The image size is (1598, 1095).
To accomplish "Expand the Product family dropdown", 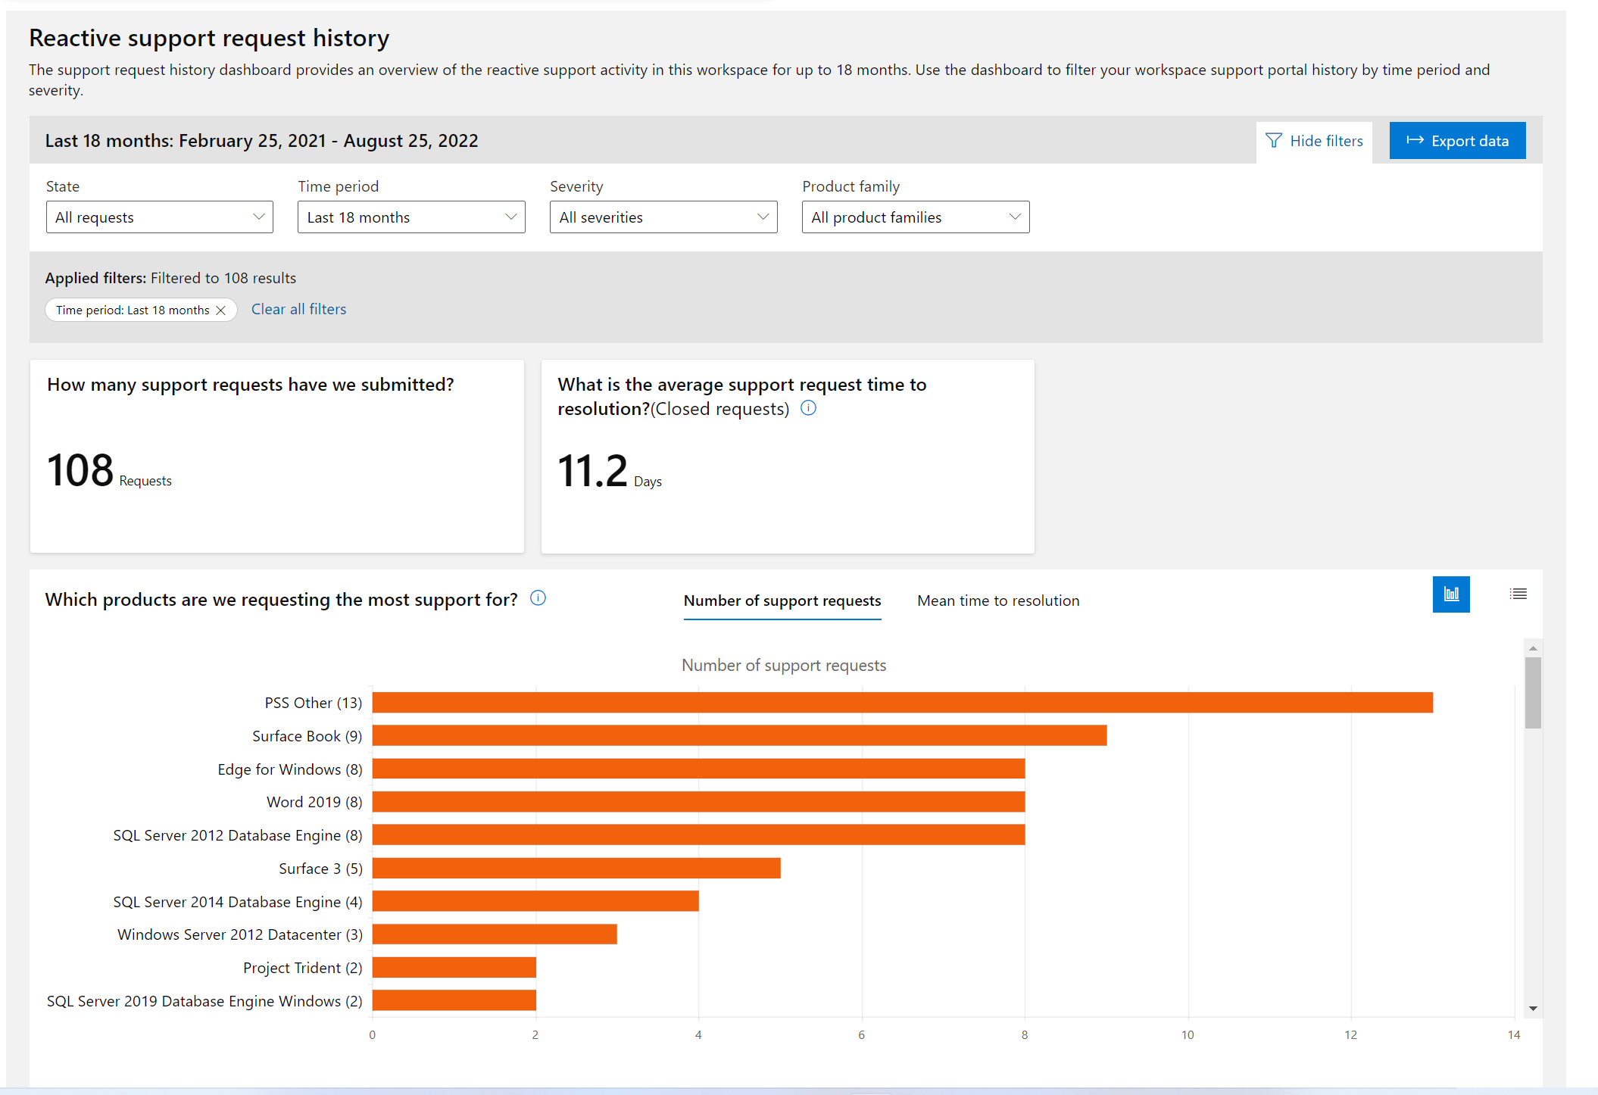I will pos(916,217).
